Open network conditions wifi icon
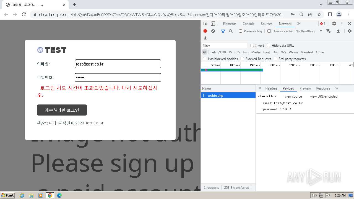 coord(328,31)
